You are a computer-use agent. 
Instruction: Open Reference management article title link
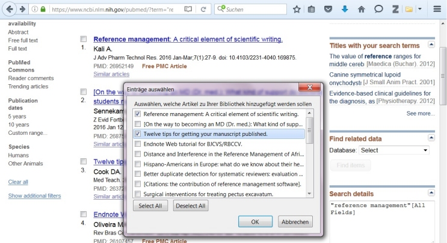click(x=188, y=39)
